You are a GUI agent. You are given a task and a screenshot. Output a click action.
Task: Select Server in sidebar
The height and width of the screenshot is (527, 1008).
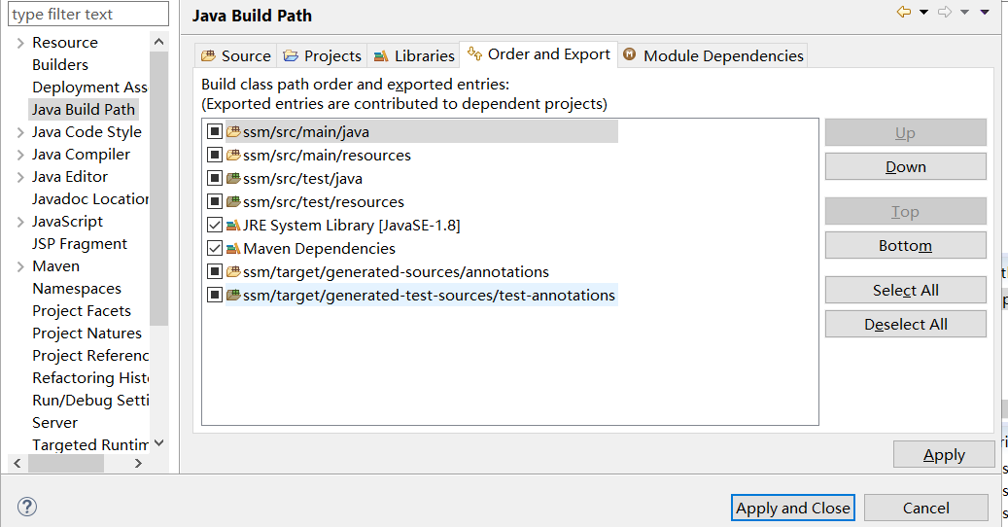pos(54,423)
